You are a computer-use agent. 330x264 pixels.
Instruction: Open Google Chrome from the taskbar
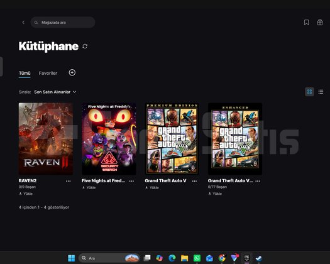[x=222, y=258]
